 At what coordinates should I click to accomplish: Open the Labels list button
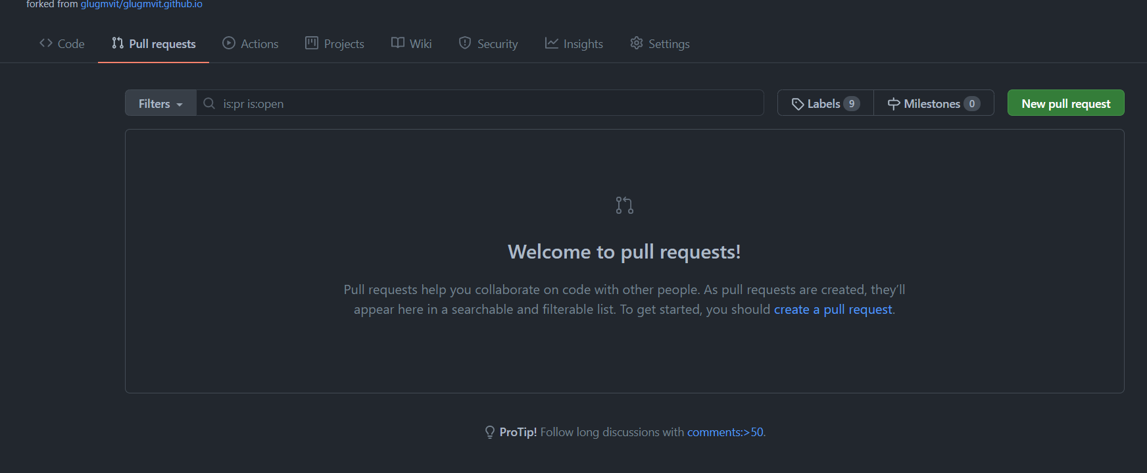tap(825, 104)
